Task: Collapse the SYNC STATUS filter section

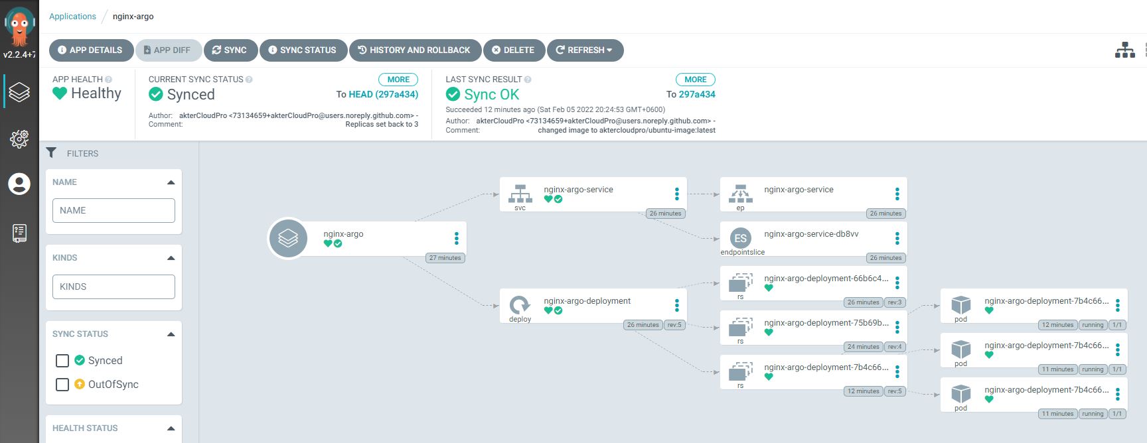Action: (171, 334)
